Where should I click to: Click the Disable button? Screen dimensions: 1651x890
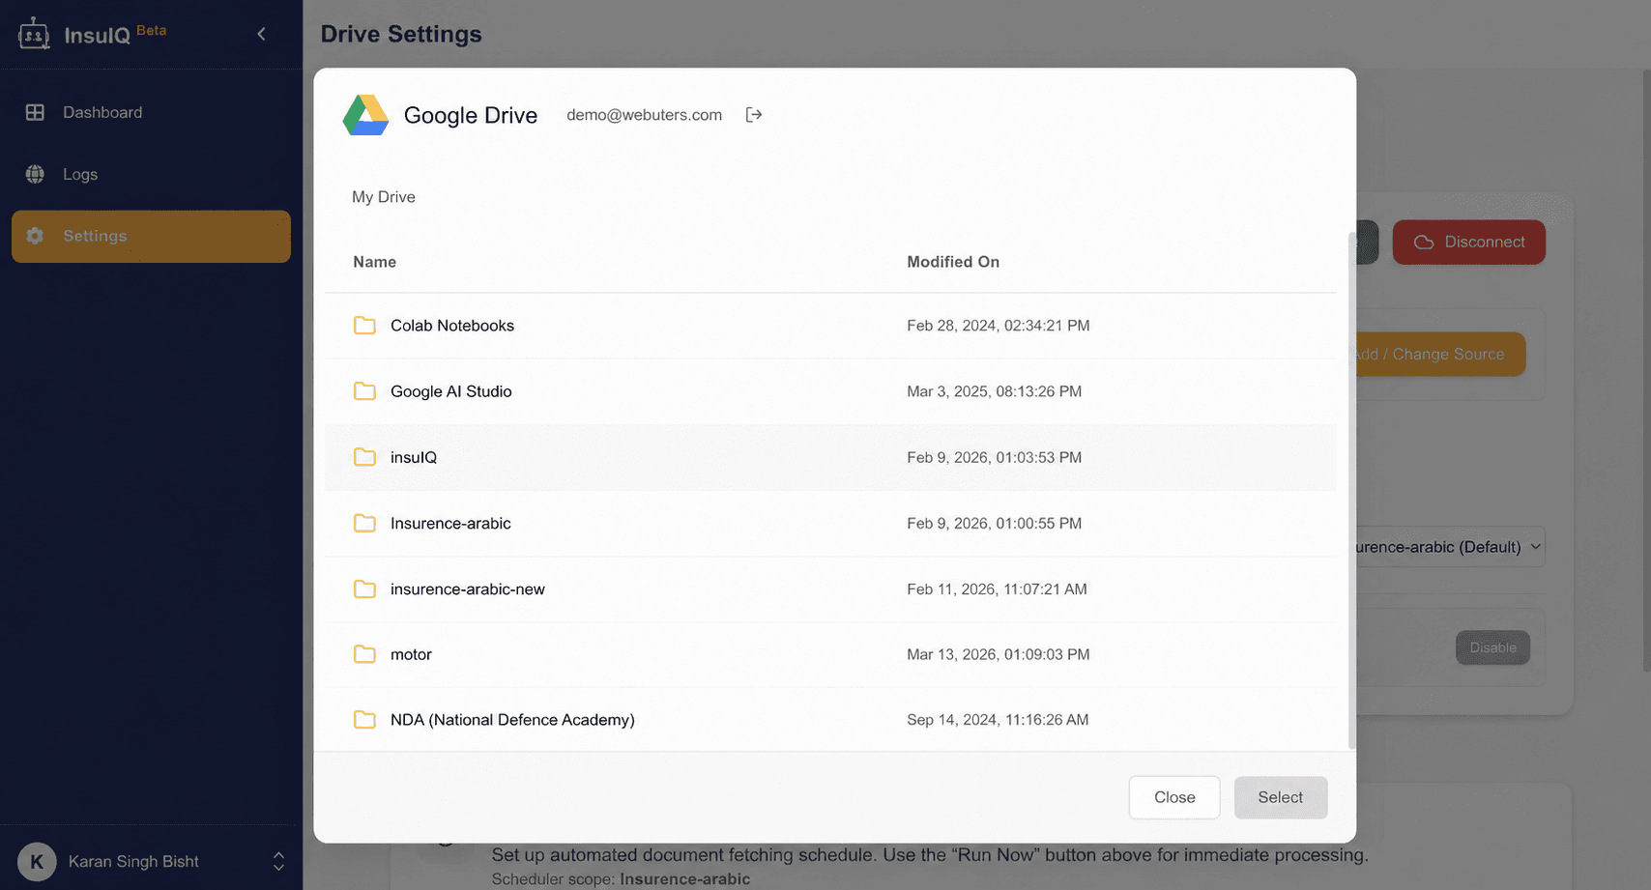1493,647
